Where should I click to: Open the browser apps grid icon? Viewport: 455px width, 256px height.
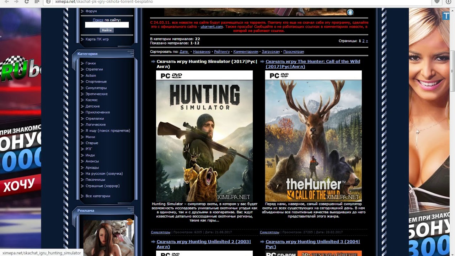pos(37,2)
